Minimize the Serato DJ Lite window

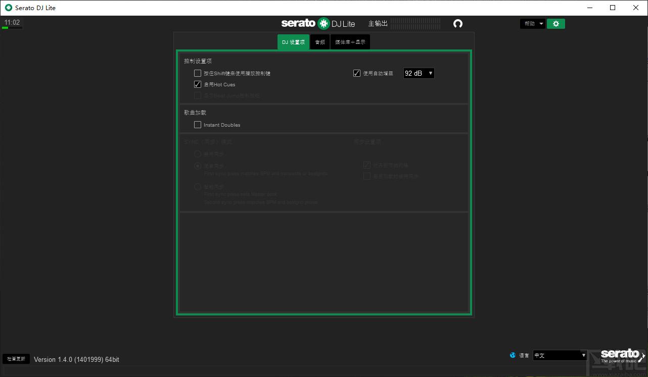(x=589, y=8)
